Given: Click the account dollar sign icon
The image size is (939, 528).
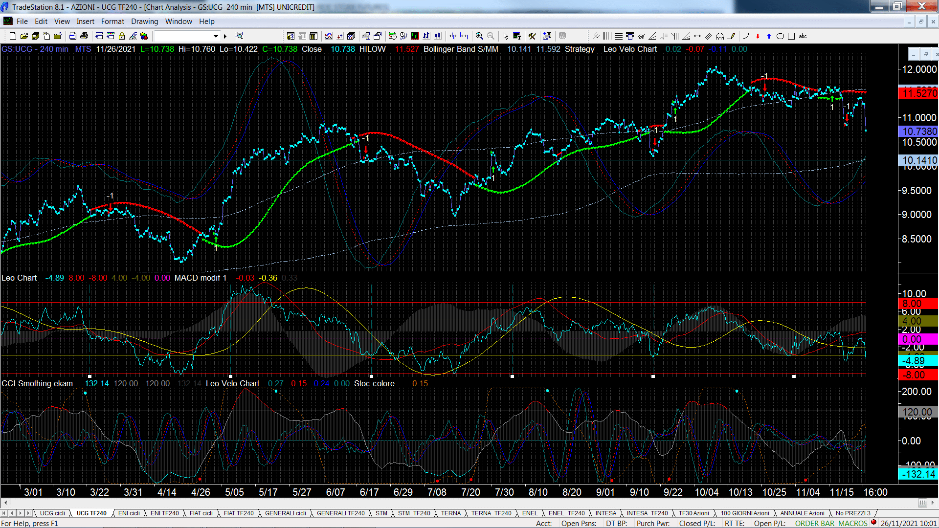Looking at the screenshot, I should (291, 36).
